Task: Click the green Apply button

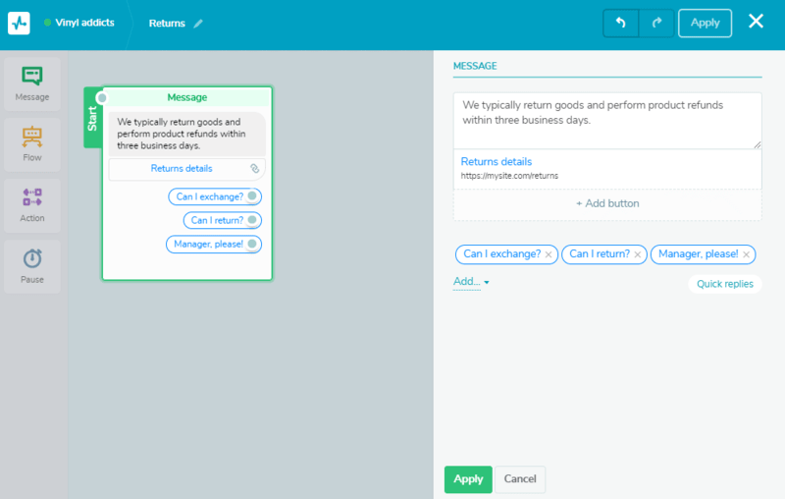Action: tap(468, 479)
